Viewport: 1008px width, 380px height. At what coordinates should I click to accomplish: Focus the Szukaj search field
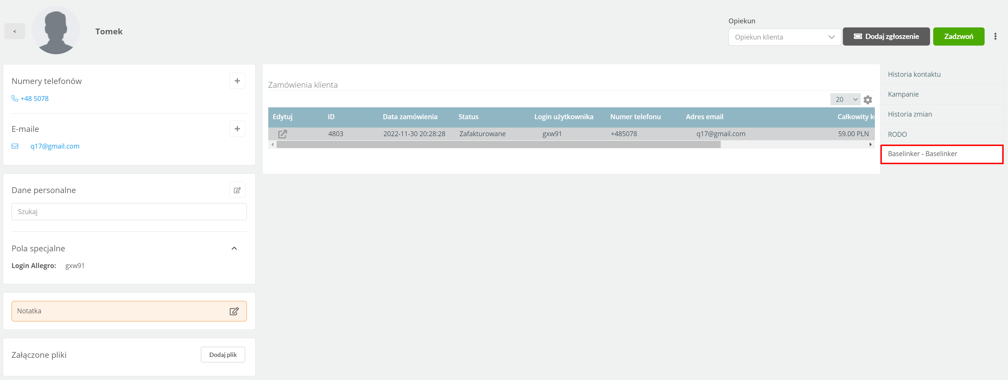click(129, 211)
